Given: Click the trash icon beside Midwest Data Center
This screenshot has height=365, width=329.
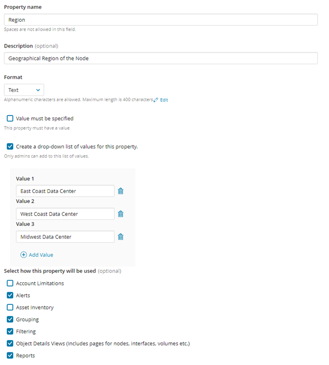Looking at the screenshot, I should pyautogui.click(x=120, y=237).
